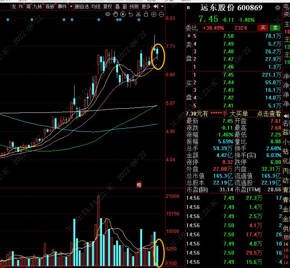290x268 pixels.
Task: Click the eye visibility icon above chart
Action: click(108, 14)
